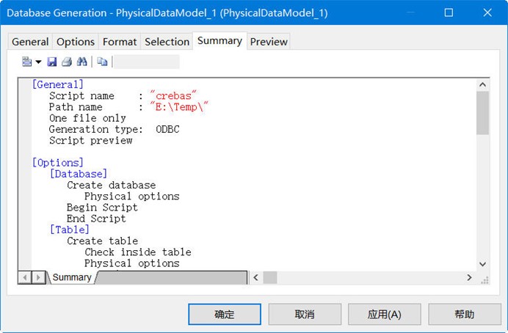
Task: Click 'Physical options' under Create table
Action: click(x=132, y=263)
